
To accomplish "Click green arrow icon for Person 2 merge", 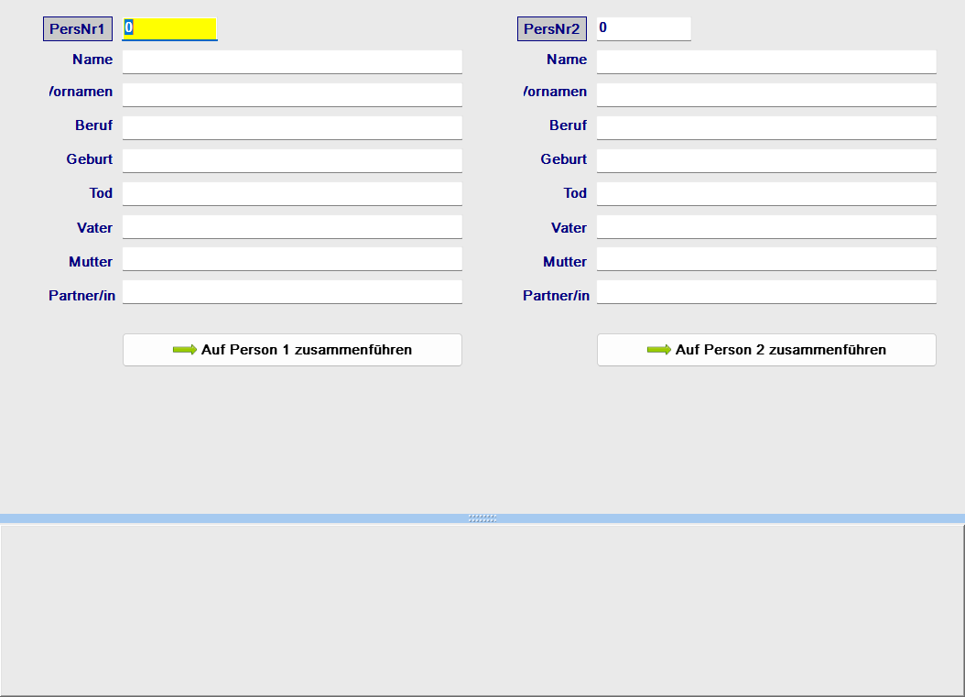I will (659, 350).
